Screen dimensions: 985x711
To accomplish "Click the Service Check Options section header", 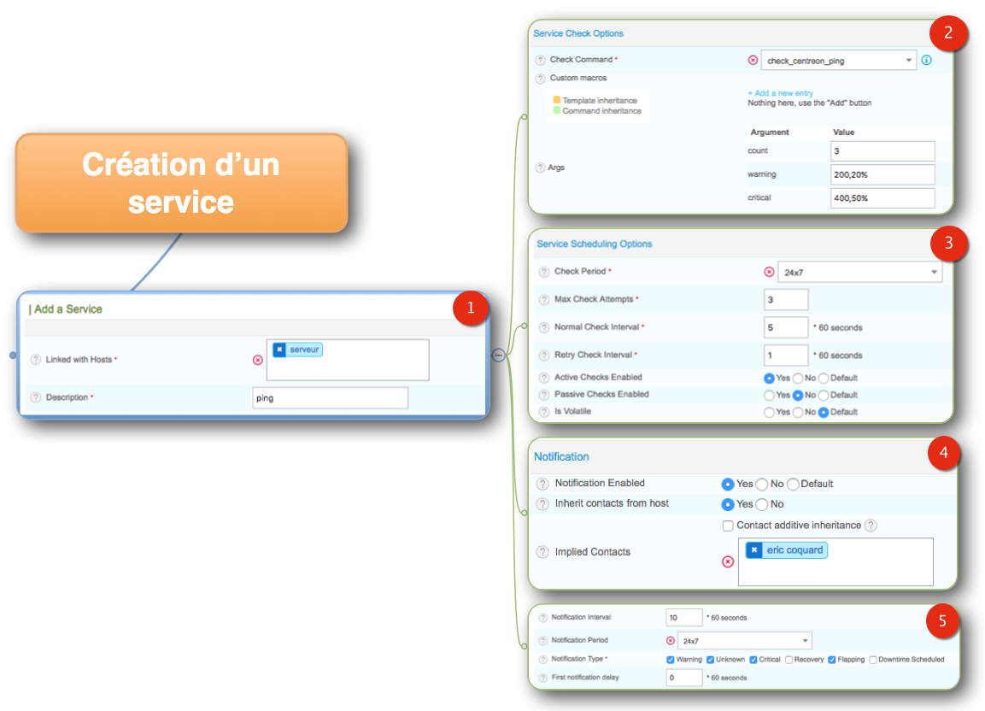I will (x=578, y=33).
